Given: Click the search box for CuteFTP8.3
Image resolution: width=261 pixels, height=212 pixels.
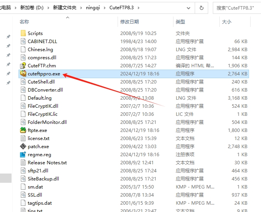Looking at the screenshot, I should coord(237,8).
